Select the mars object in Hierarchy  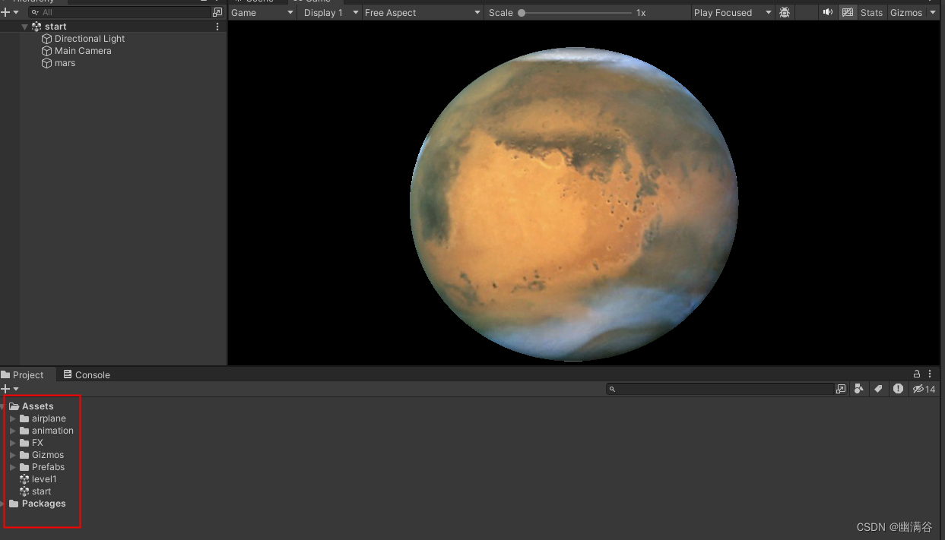tap(65, 63)
